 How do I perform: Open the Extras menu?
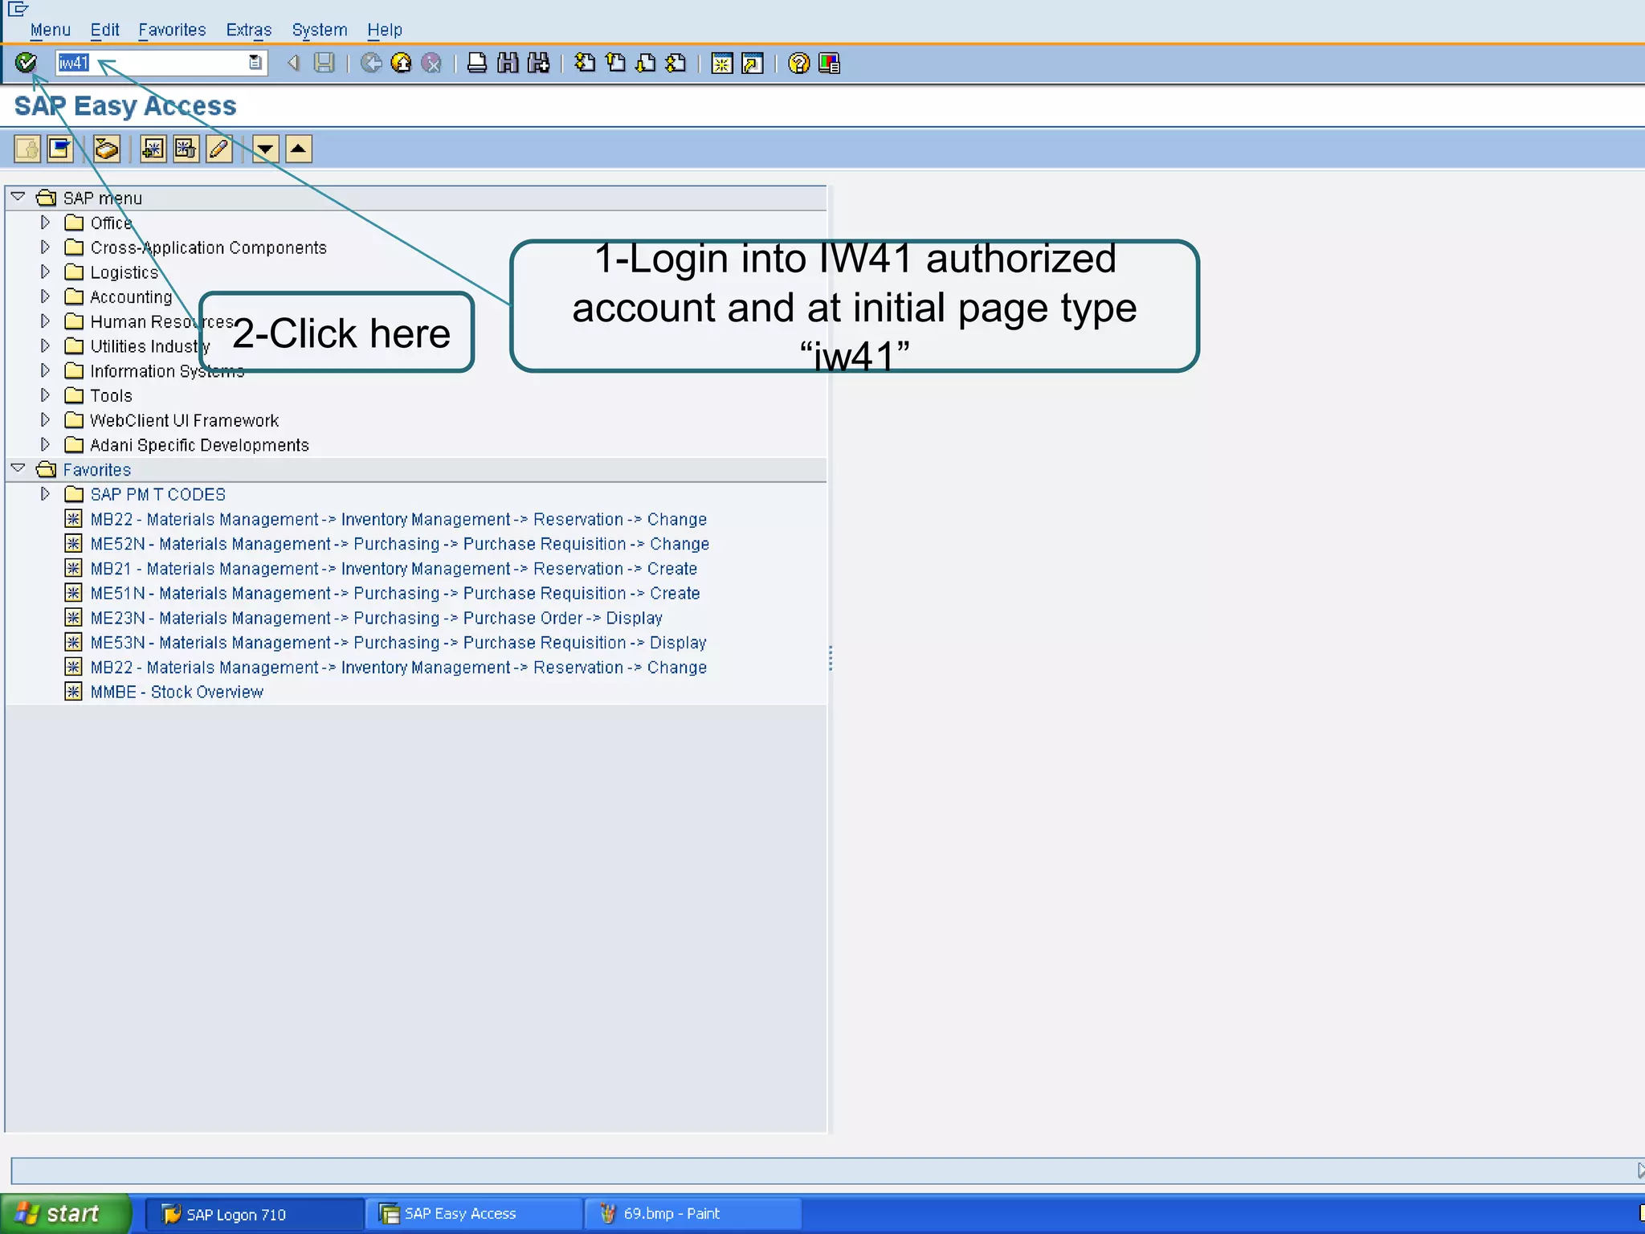(248, 30)
